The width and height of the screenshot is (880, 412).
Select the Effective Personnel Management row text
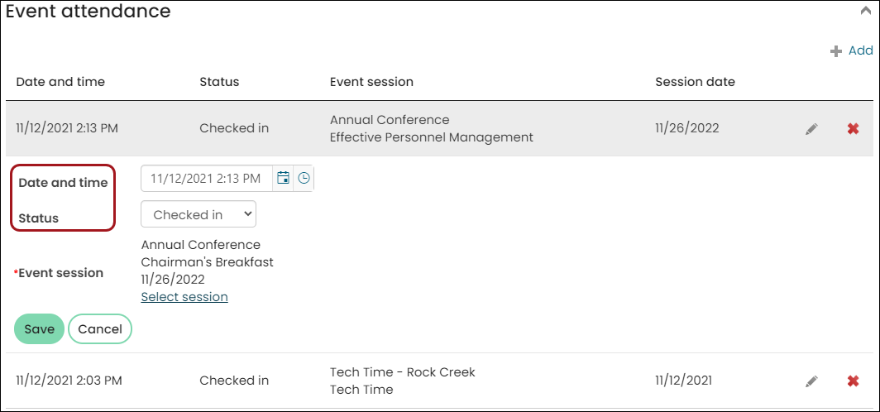pos(432,137)
